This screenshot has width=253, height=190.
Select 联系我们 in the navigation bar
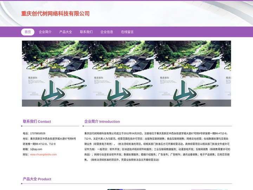(86, 32)
